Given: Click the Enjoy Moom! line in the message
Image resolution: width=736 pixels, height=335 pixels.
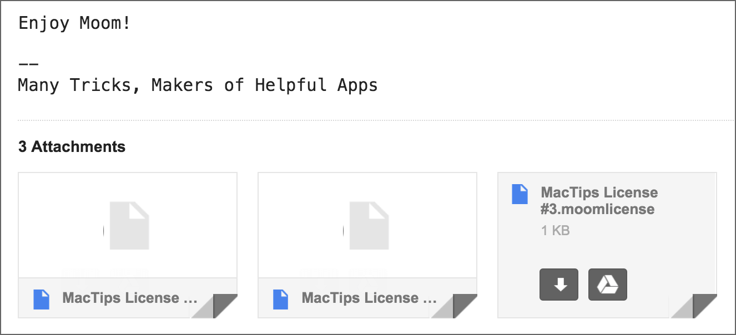Looking at the screenshot, I should coord(74,23).
